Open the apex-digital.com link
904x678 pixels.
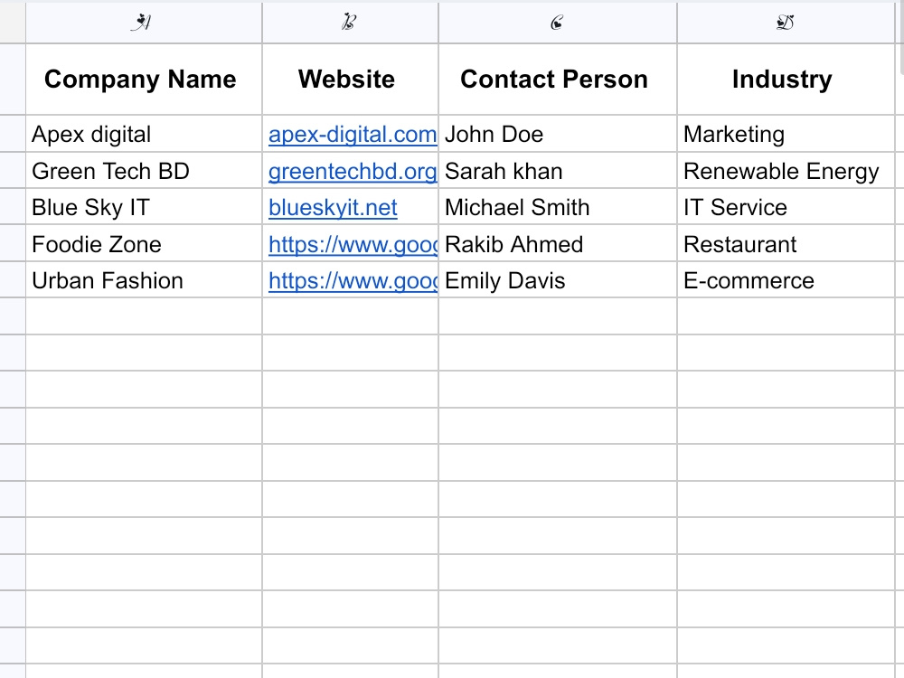[x=353, y=135]
